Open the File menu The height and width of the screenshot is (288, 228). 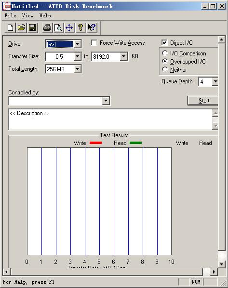10,15
